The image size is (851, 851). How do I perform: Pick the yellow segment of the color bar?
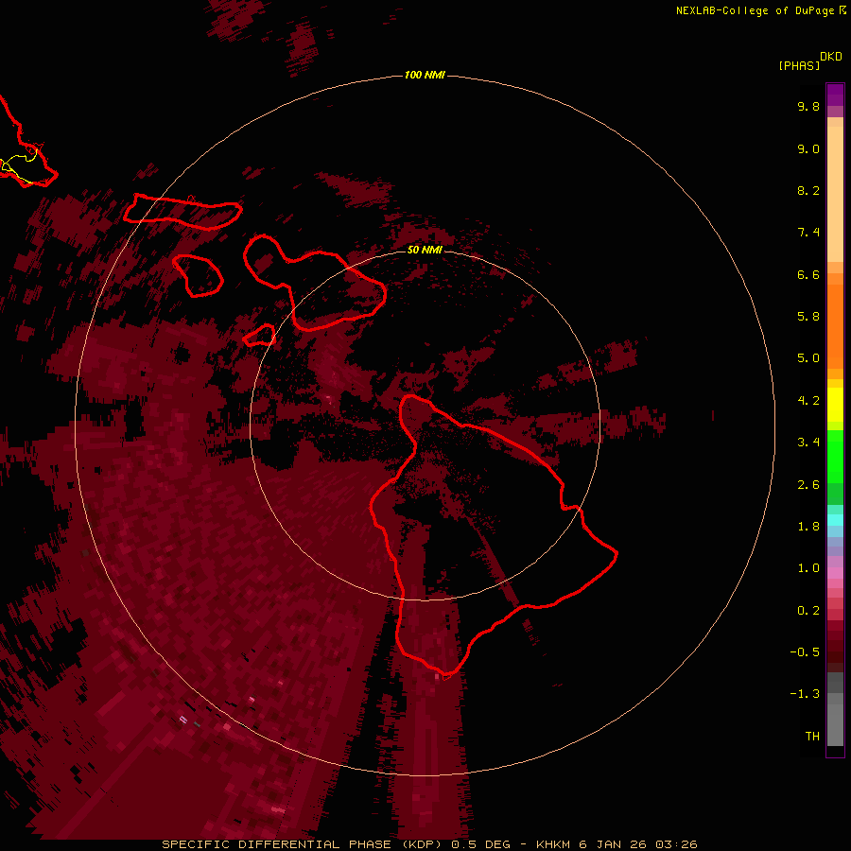coord(835,405)
